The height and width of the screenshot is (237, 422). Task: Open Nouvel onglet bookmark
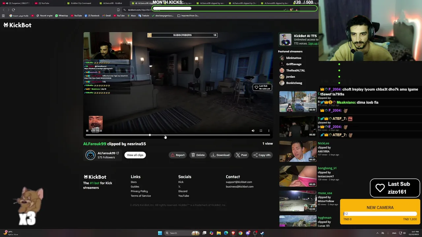coord(44,15)
